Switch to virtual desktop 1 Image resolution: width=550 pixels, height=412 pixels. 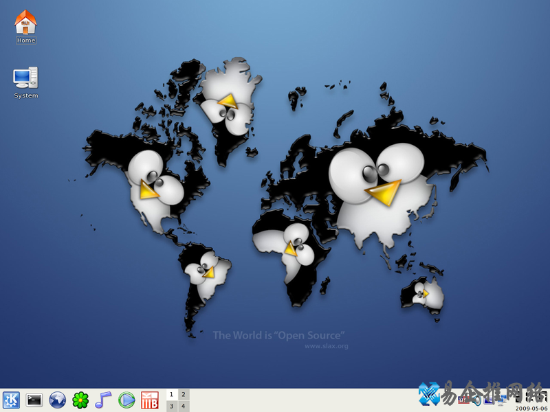click(172, 395)
